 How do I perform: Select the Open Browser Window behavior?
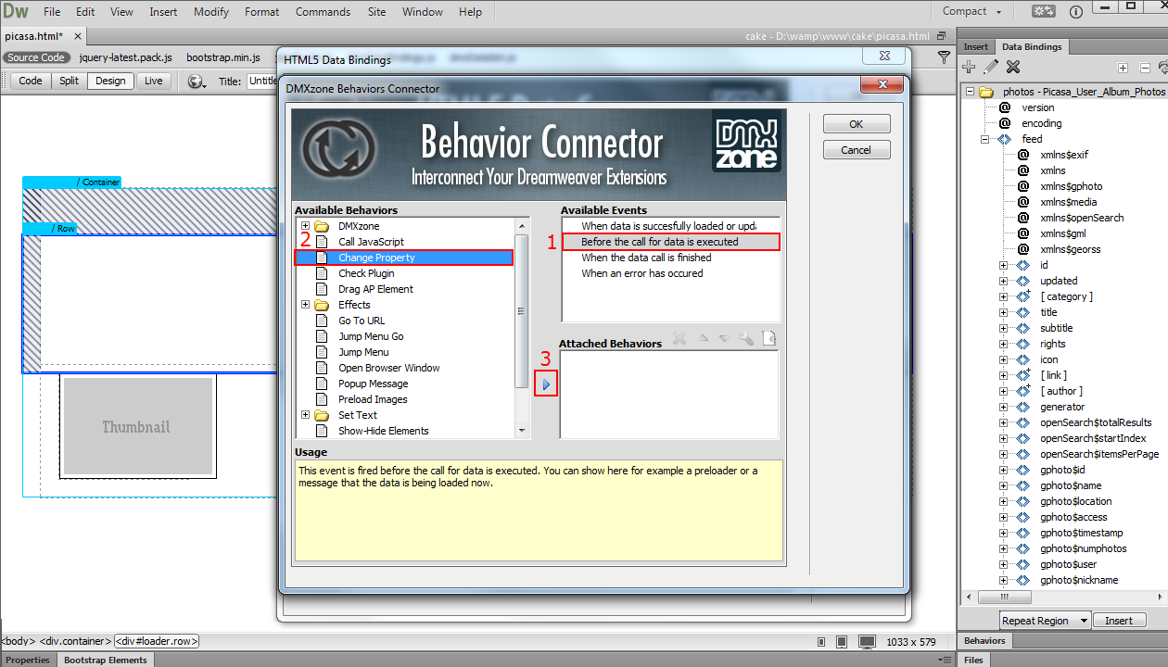pyautogui.click(x=389, y=368)
